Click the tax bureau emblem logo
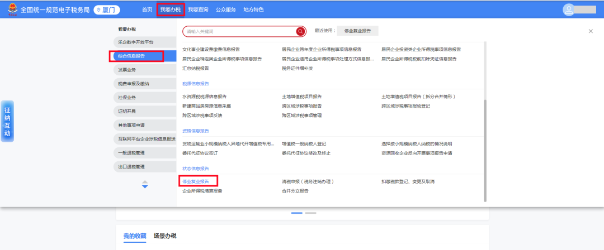Viewport: 604px width, 250px height. [13, 9]
